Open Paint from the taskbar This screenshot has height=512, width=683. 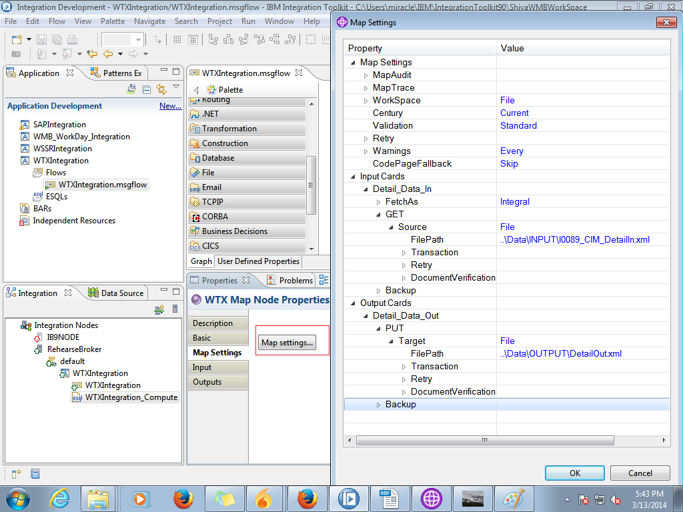tap(514, 499)
